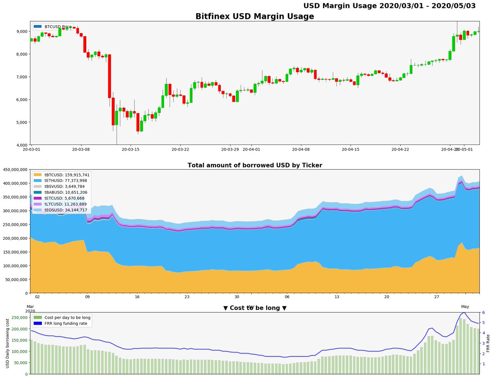The image size is (493, 379).
Task: Click the 250,000 borrowing cost axis label
Action: point(18,318)
